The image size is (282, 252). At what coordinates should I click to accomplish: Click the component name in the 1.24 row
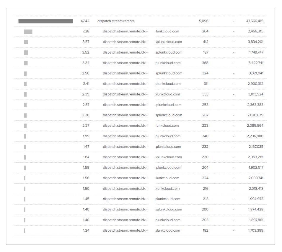(141, 230)
